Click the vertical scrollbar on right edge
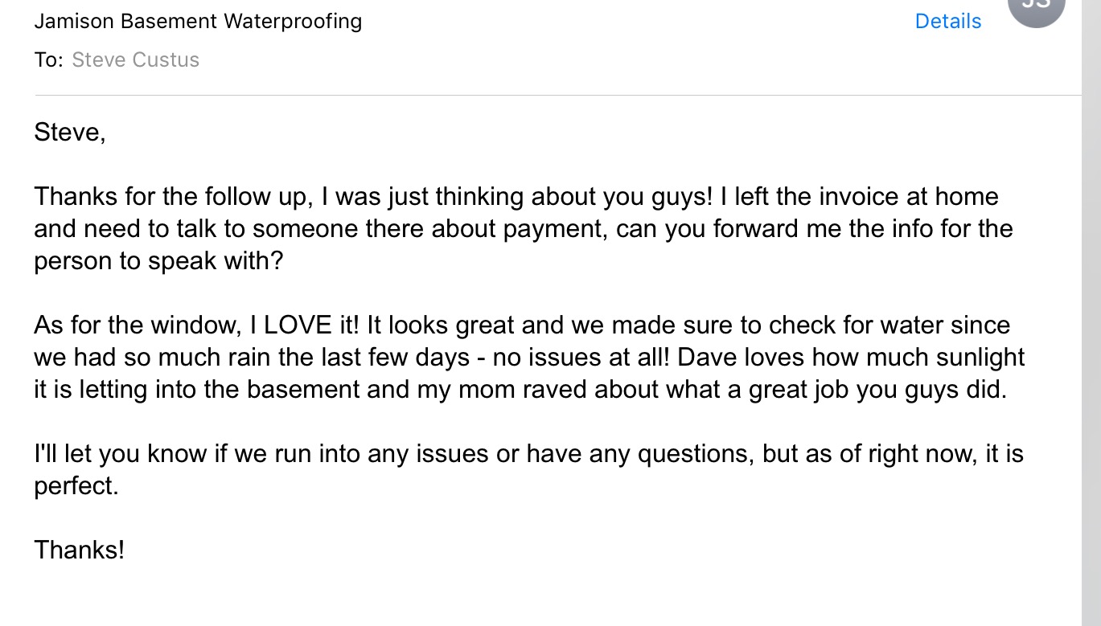 click(1091, 321)
